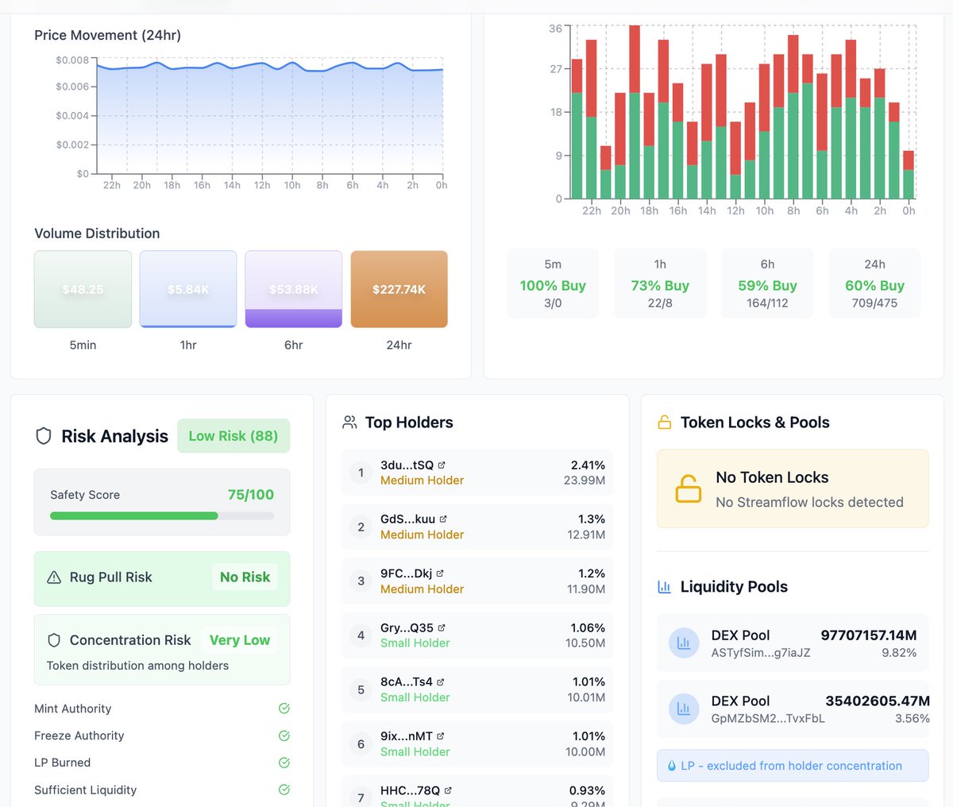Click the Volume Distribution heading
The height and width of the screenshot is (807, 953).
(x=97, y=234)
